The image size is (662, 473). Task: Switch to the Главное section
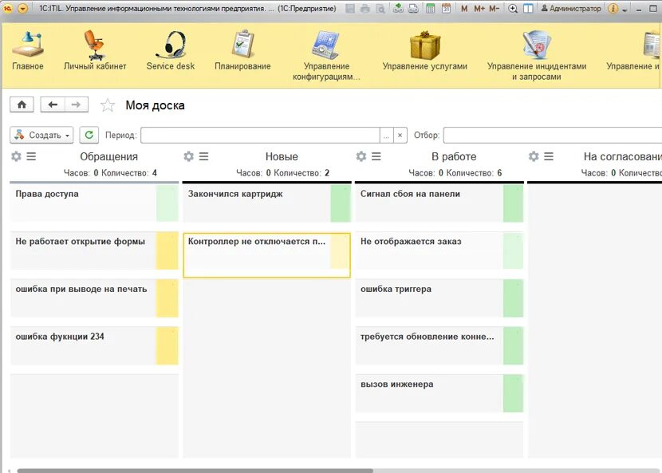click(28, 52)
